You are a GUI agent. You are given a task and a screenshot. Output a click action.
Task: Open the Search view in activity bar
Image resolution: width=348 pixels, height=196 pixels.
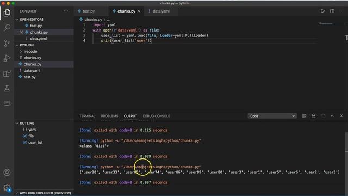coord(7,28)
